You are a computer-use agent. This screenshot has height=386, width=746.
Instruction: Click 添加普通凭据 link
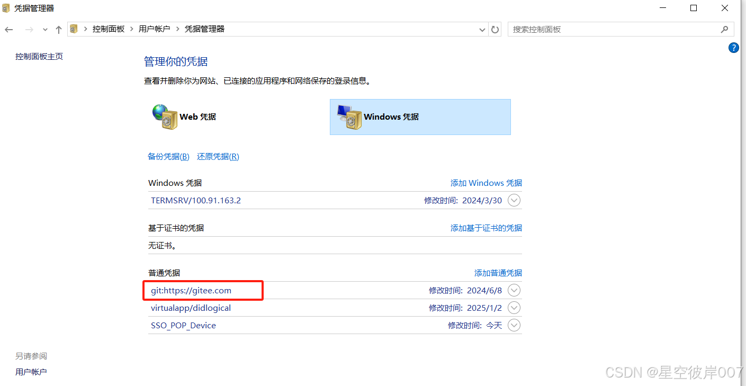coord(498,273)
